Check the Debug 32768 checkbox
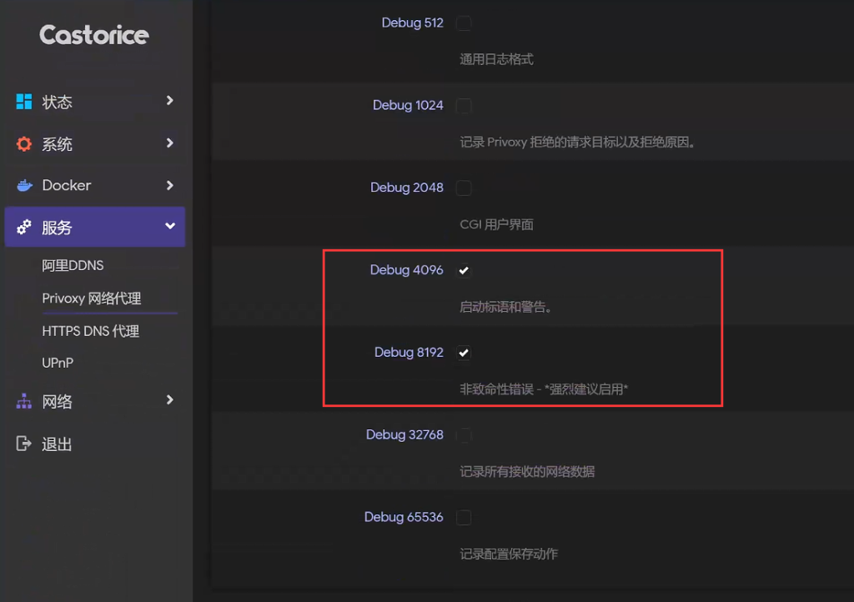 pos(464,435)
